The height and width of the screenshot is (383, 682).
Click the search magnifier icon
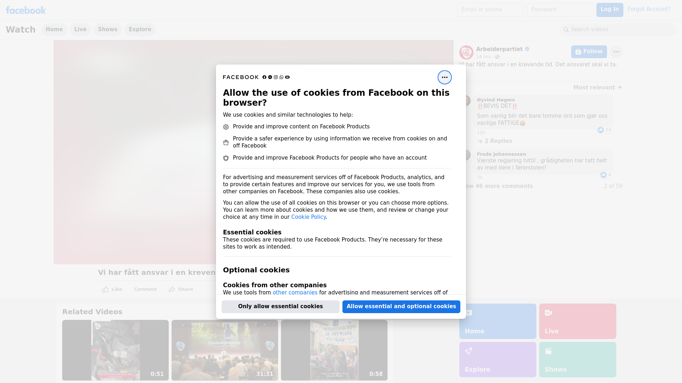(x=566, y=30)
